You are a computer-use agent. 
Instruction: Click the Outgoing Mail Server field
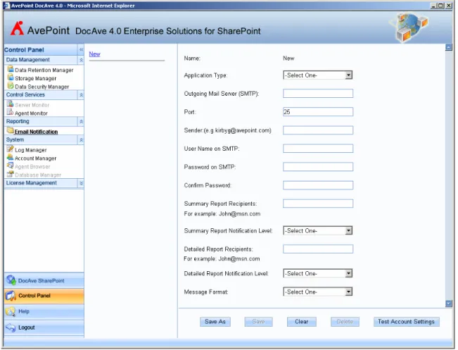point(318,94)
